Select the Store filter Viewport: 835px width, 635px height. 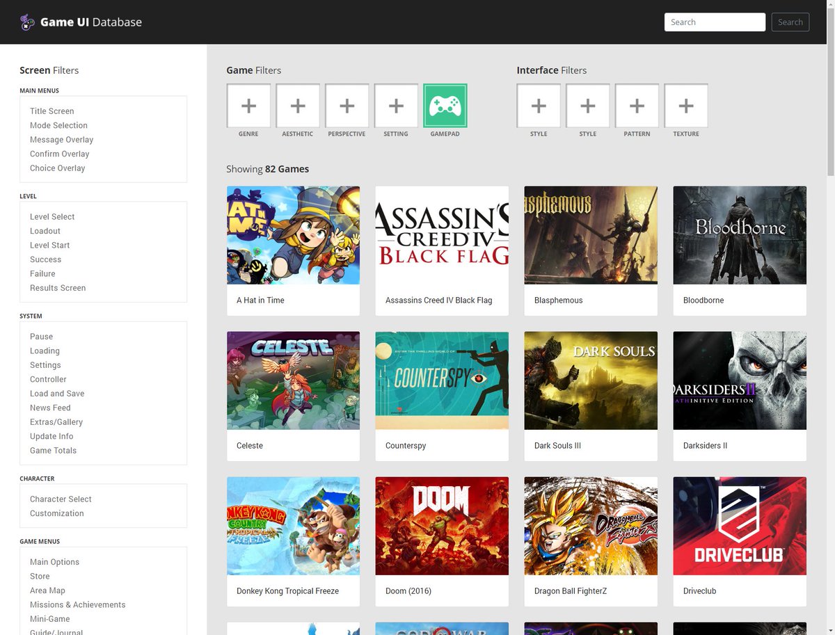(40, 577)
